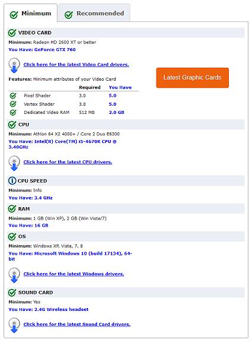
Task: Follow the latest Sound Card drivers link
Action: [77, 324]
